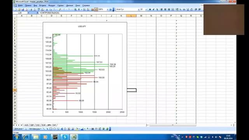The width and height of the screenshot is (249, 140).
Task: Click the Decrease Indent icon
Action: pos(196,9)
